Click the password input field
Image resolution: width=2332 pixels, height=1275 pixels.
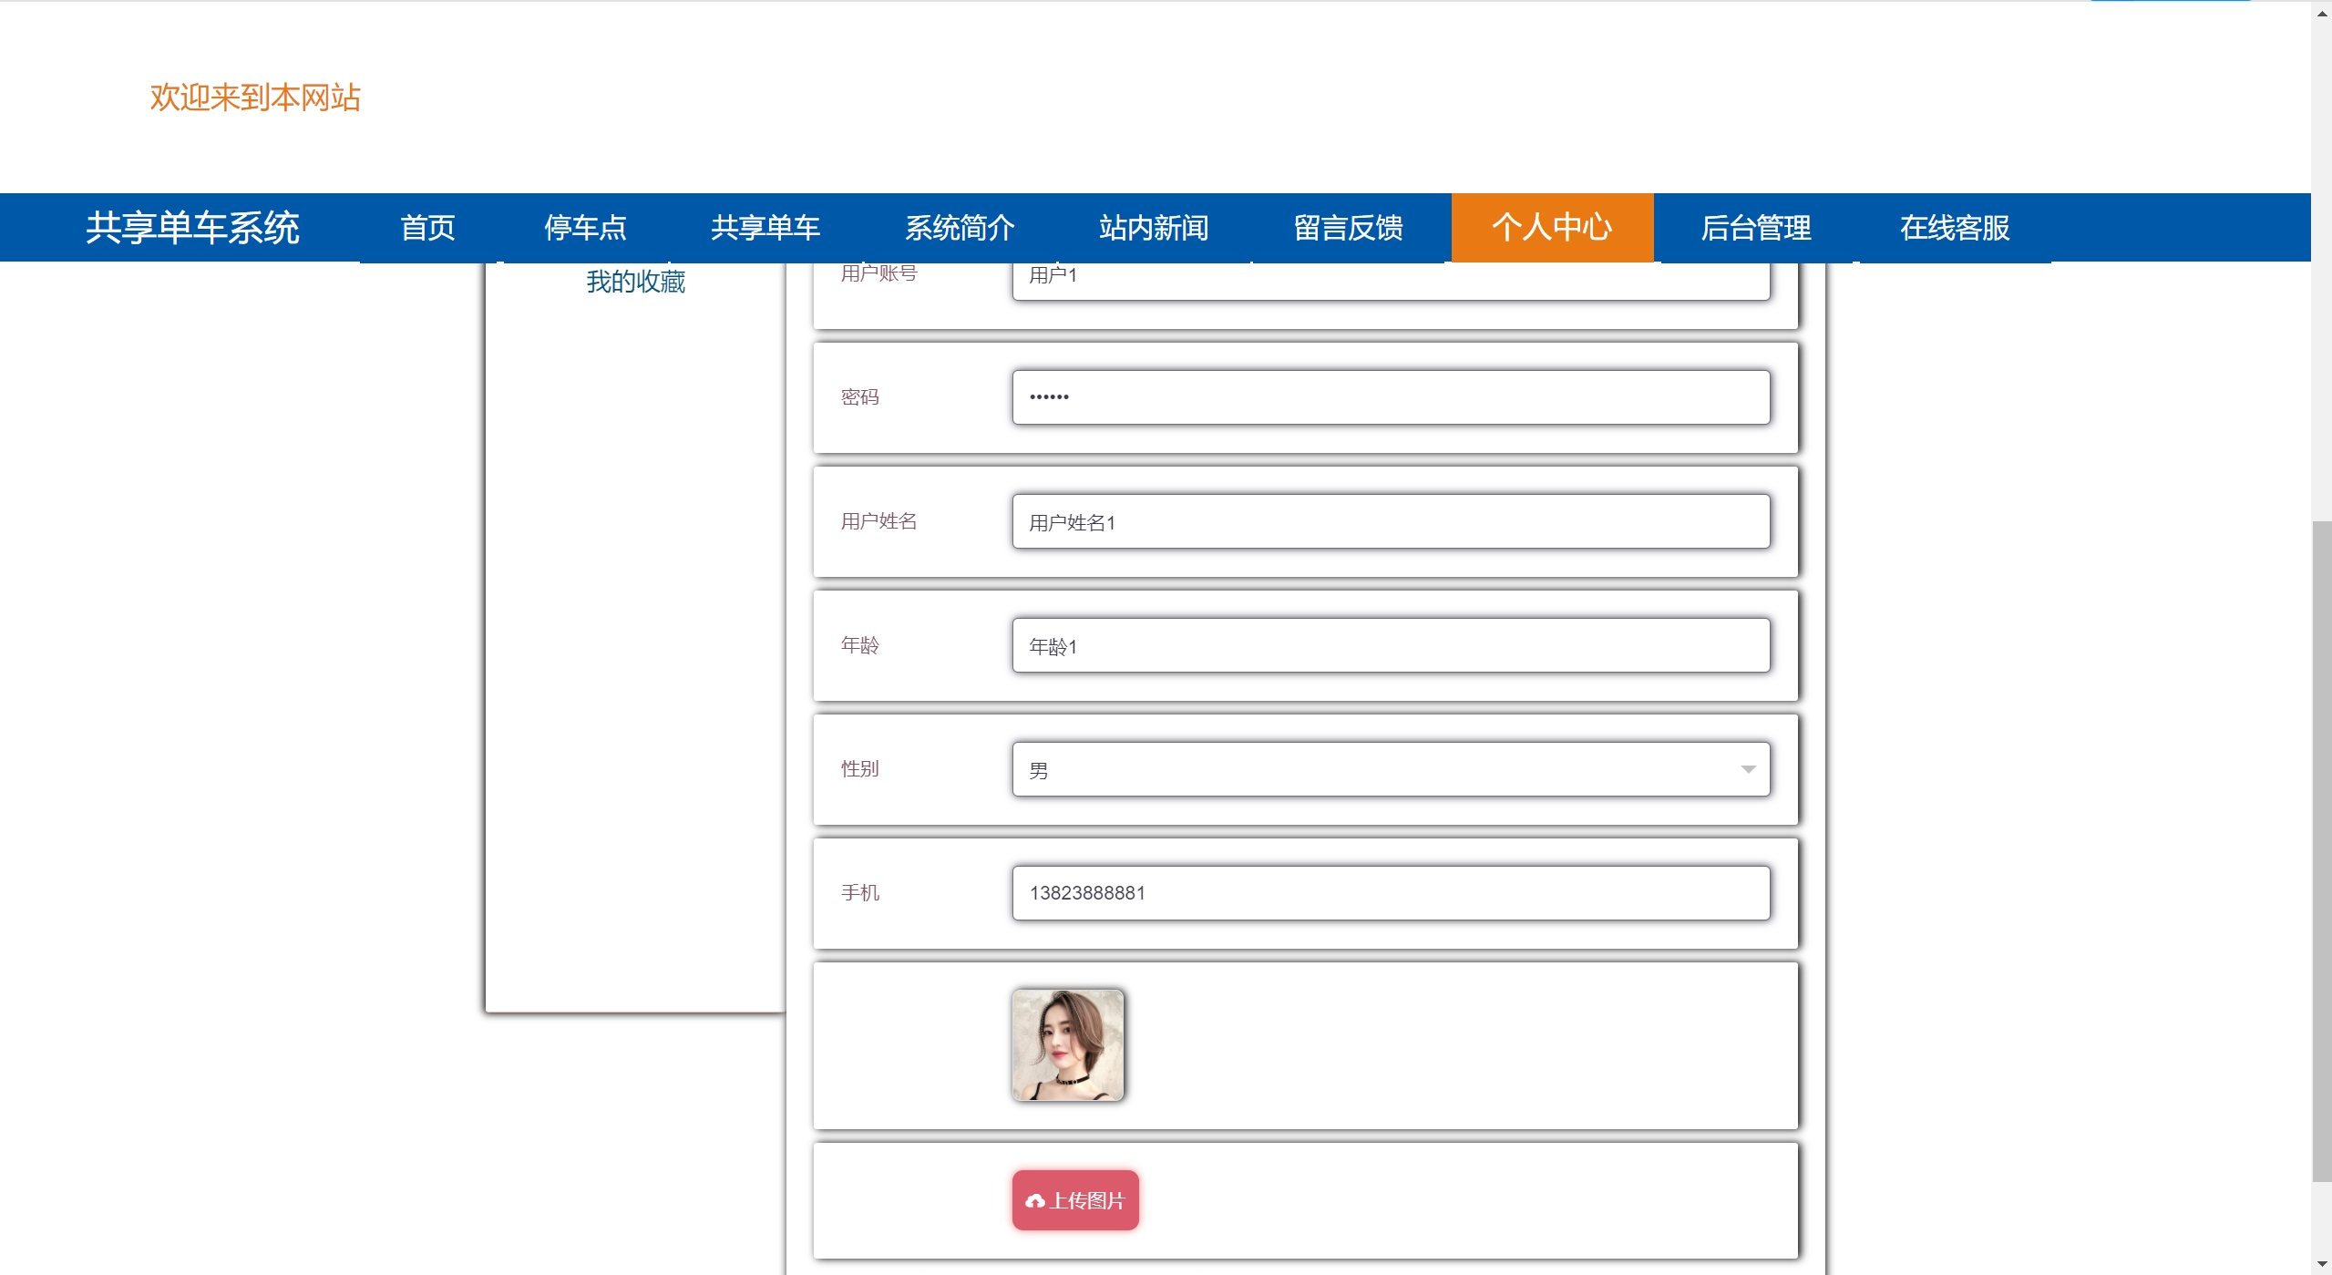click(x=1390, y=397)
